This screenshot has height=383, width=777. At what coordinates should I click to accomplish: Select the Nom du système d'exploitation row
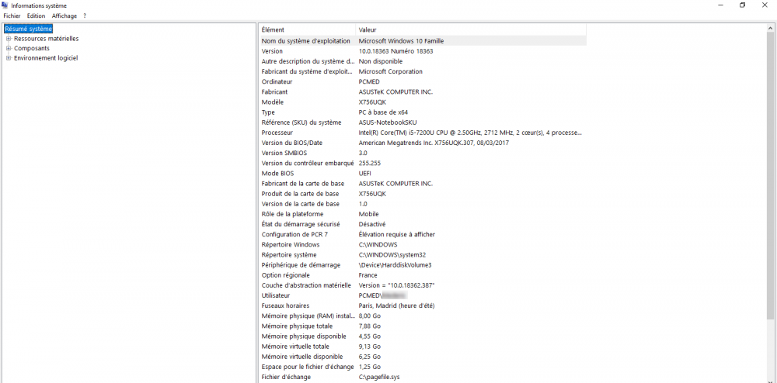[423, 41]
